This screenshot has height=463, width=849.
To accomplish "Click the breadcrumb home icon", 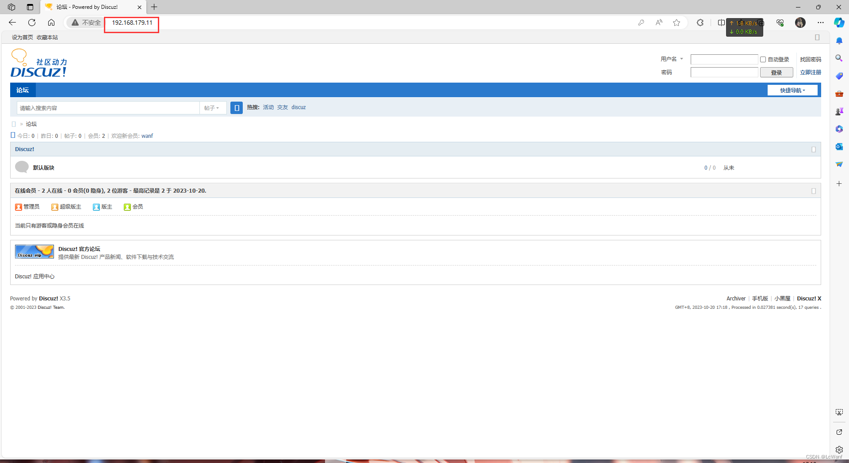I will (x=14, y=124).
